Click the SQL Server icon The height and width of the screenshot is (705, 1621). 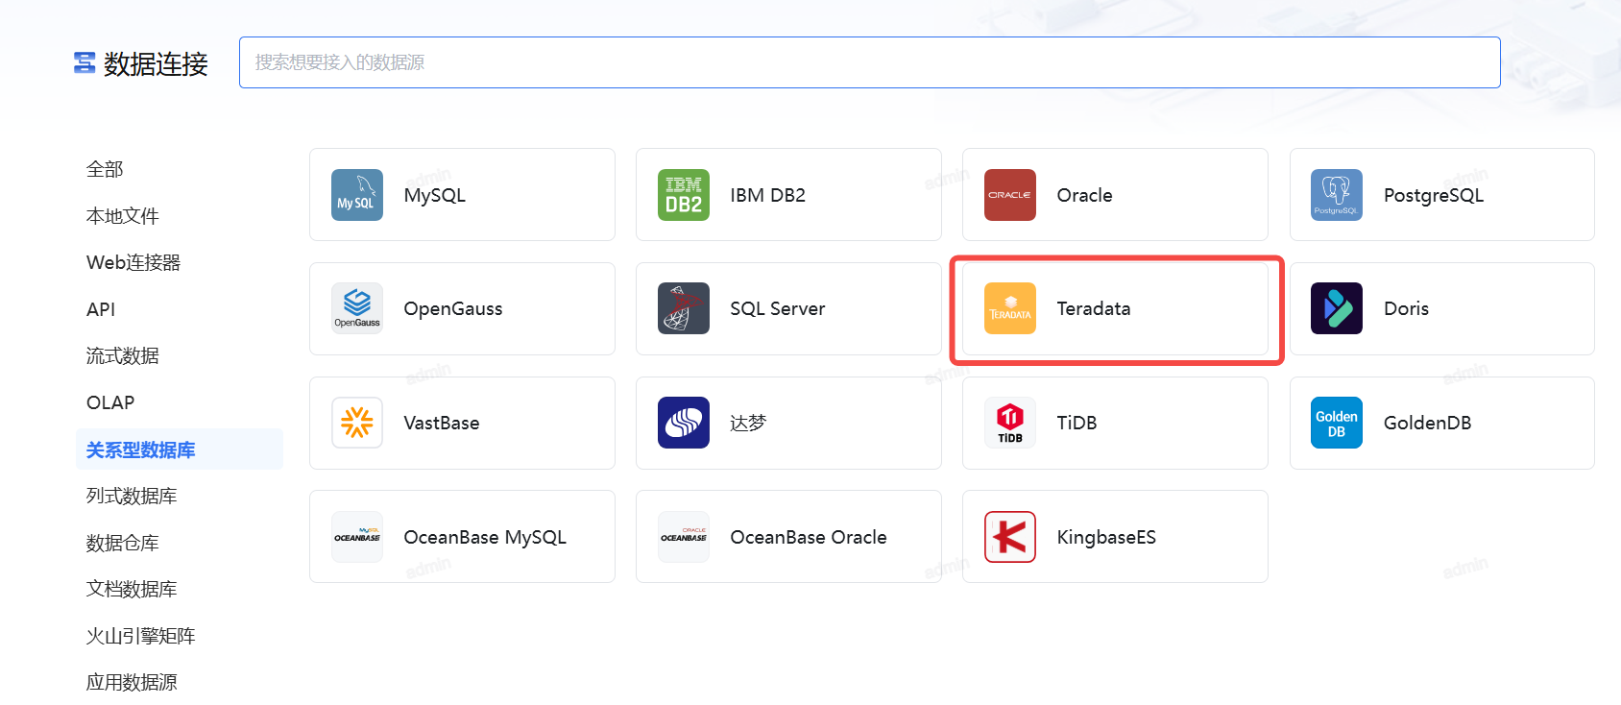tap(684, 308)
